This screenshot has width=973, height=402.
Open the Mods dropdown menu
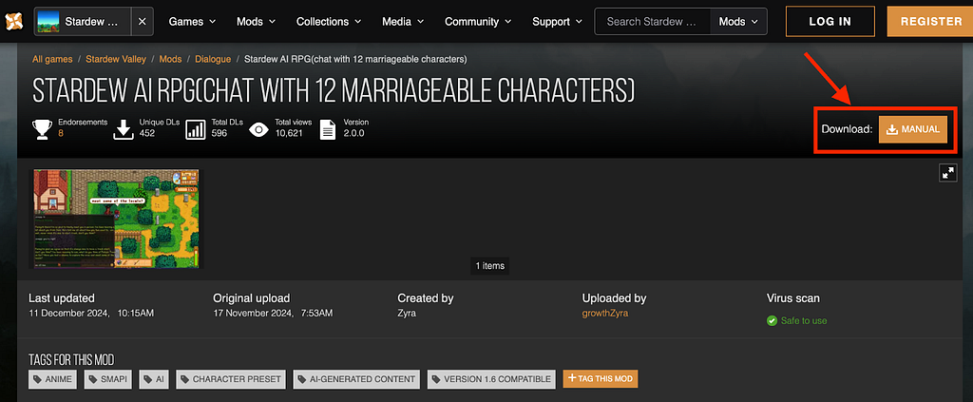point(257,22)
